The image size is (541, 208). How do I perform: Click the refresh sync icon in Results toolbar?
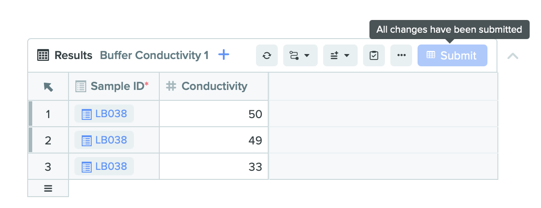coord(267,55)
